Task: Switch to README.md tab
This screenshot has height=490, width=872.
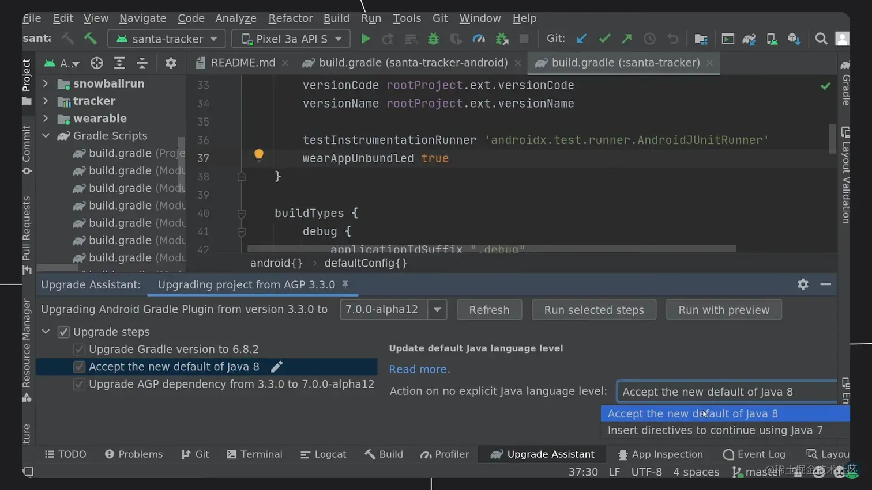Action: click(x=242, y=63)
